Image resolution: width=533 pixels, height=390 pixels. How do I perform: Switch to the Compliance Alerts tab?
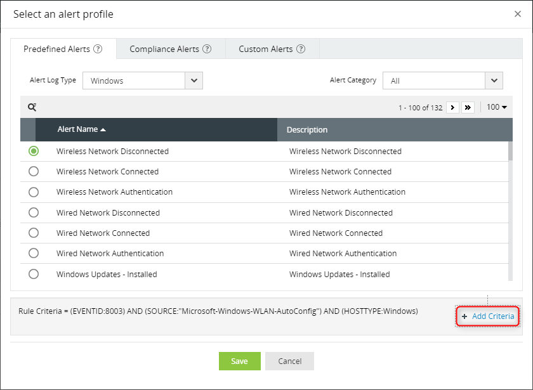[x=165, y=49]
